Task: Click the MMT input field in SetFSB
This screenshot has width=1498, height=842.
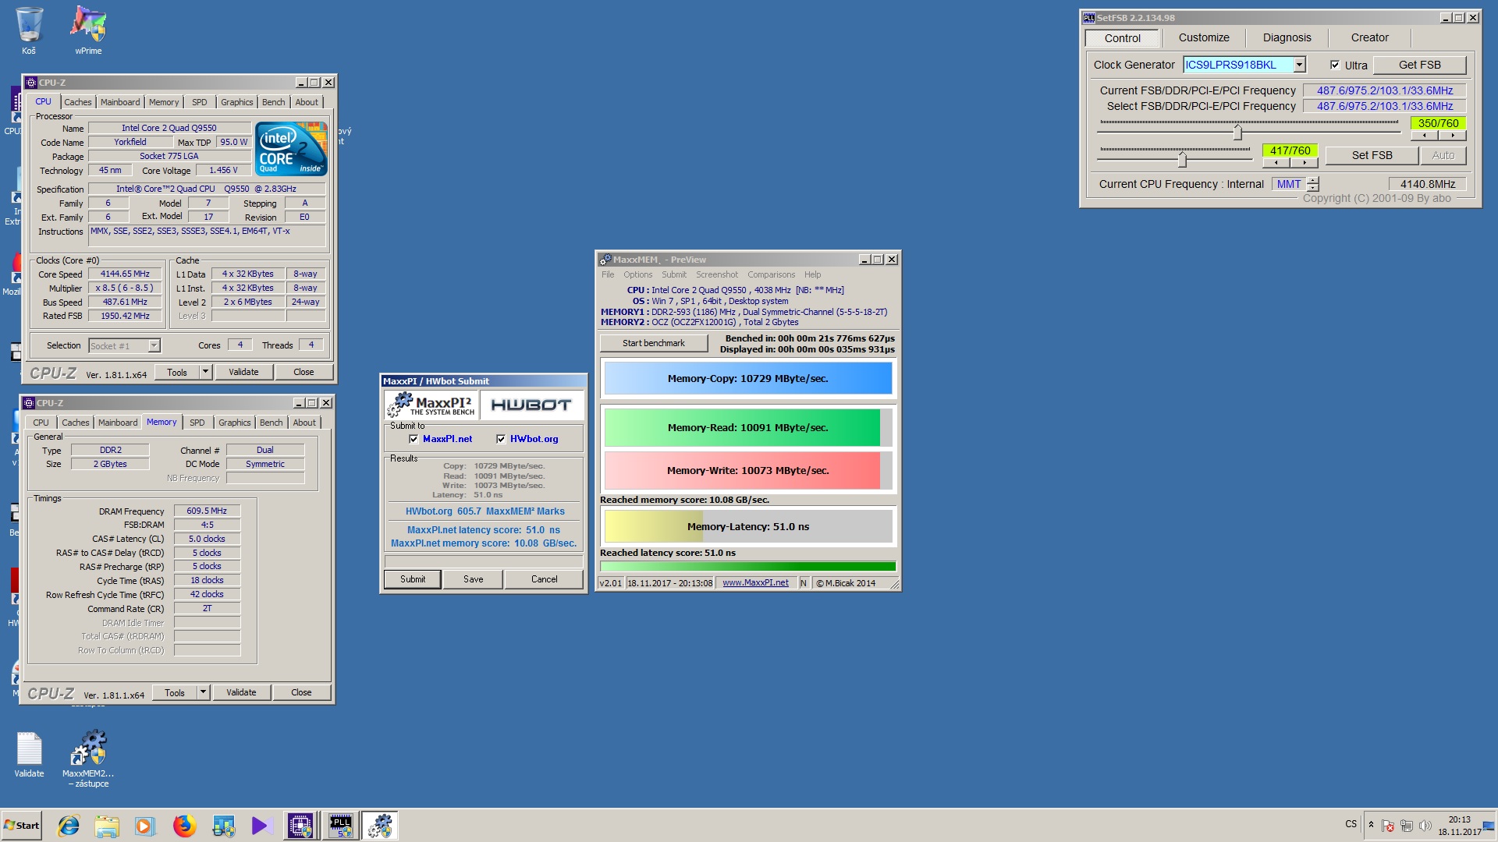Action: coord(1288,184)
